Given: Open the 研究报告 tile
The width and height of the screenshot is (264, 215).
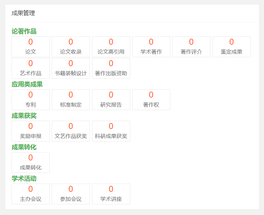Looking at the screenshot, I should point(111,100).
